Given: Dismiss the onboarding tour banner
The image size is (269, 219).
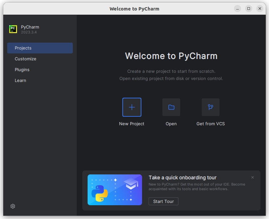Looking at the screenshot, I should tap(253, 177).
